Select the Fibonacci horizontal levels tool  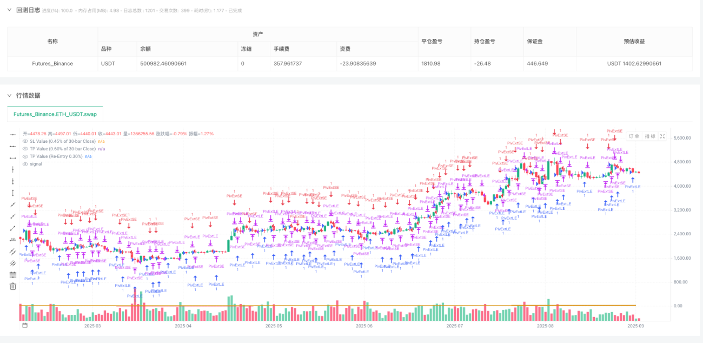click(13, 274)
